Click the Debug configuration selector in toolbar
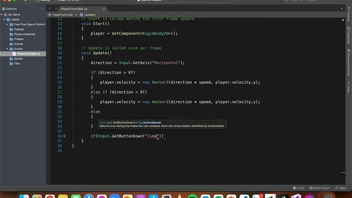Viewport: 352px width, 198px height. click(43, 1)
